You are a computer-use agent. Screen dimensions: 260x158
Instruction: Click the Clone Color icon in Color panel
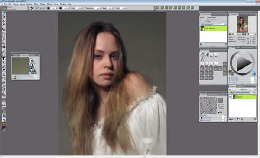pos(254,73)
